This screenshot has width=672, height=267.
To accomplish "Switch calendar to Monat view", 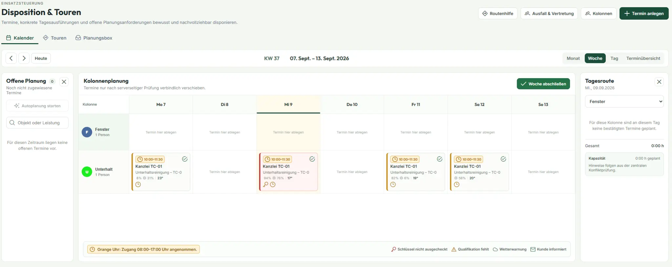I will pyautogui.click(x=573, y=58).
